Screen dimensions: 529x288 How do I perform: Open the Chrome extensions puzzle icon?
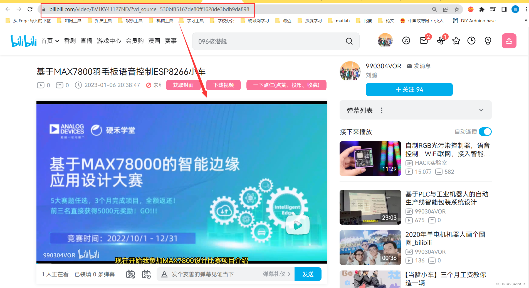pyautogui.click(x=482, y=9)
